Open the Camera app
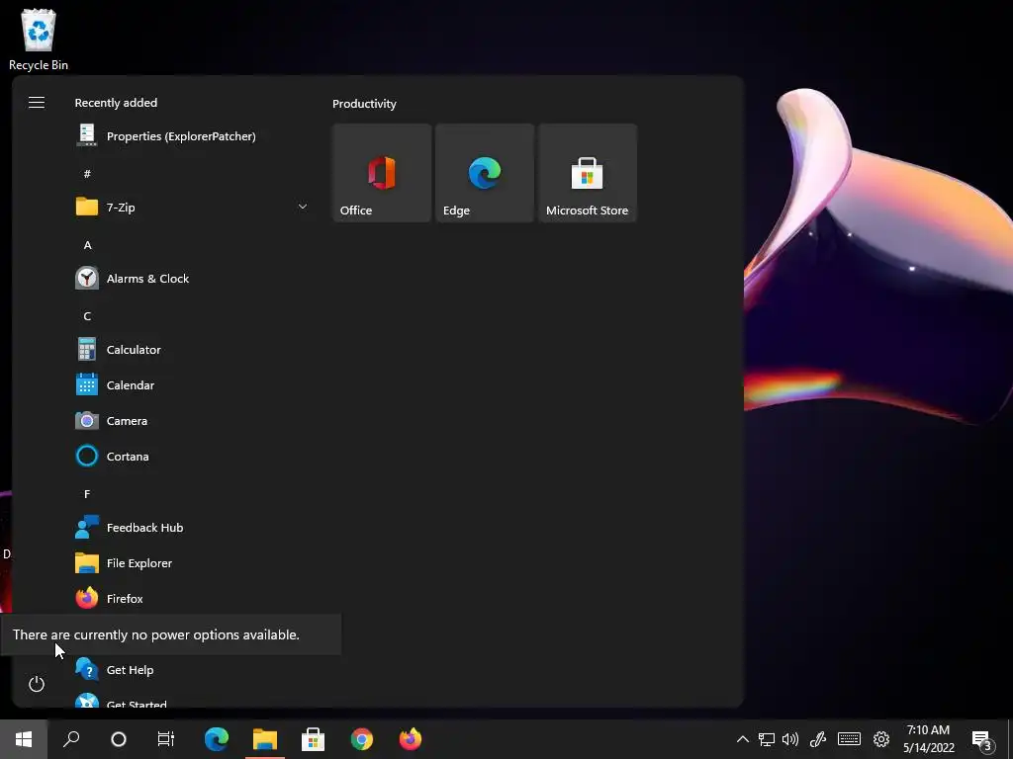 pyautogui.click(x=192, y=420)
